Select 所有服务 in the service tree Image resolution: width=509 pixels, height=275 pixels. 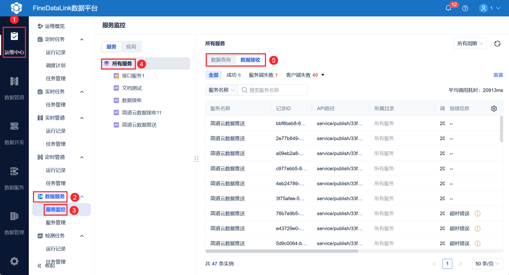tap(146, 63)
